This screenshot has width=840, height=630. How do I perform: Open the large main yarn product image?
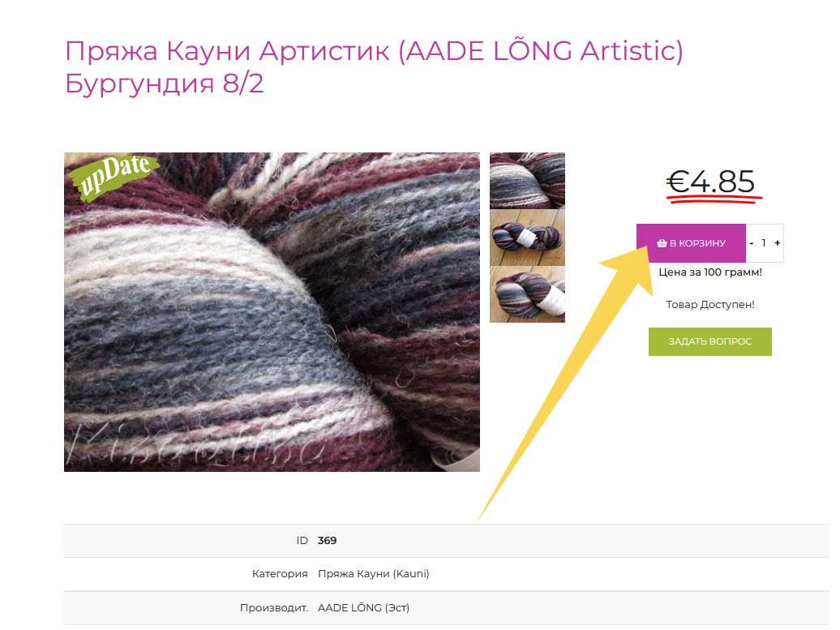tap(272, 312)
